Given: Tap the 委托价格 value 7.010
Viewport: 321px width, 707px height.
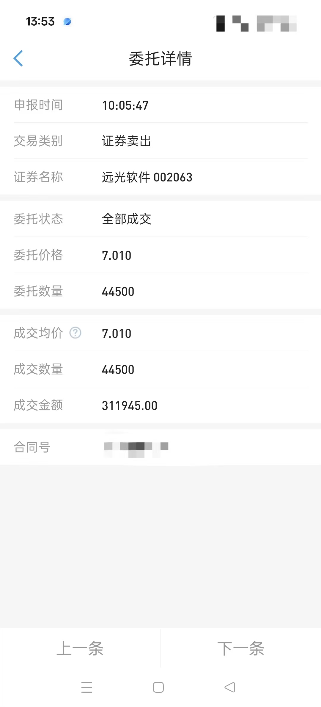Looking at the screenshot, I should click(117, 256).
